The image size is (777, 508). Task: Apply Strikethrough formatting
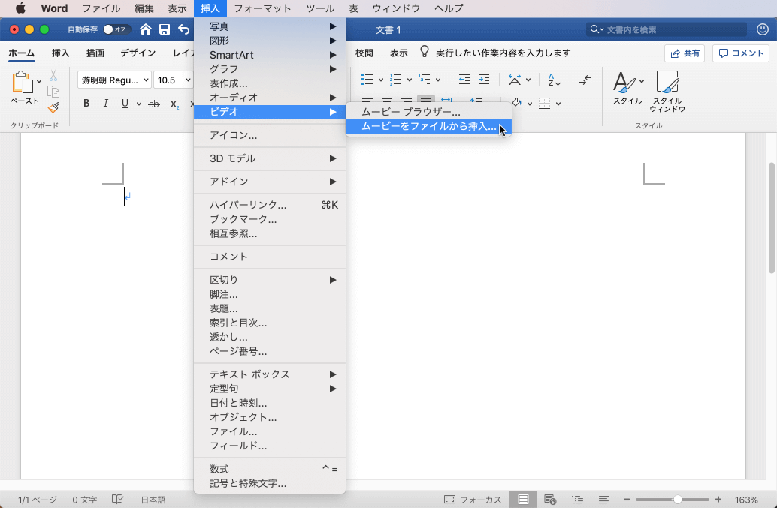point(154,104)
